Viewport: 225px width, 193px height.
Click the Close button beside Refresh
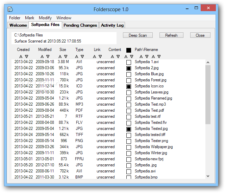coord(200,35)
